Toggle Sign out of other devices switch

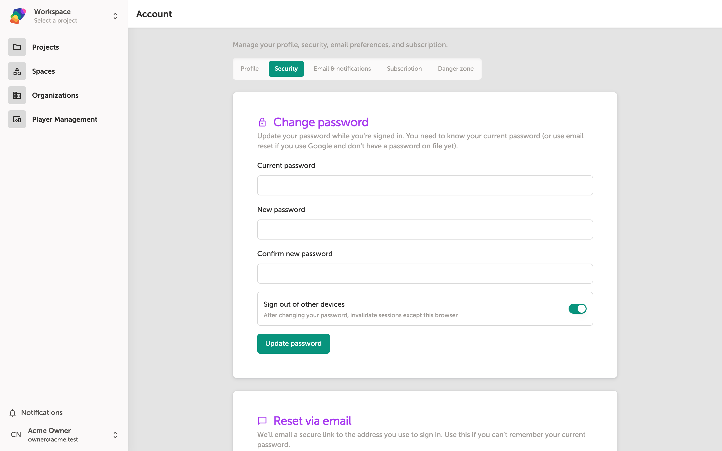click(x=577, y=309)
